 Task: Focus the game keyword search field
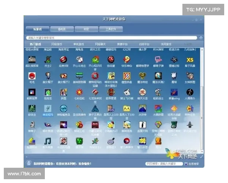coord(111,38)
